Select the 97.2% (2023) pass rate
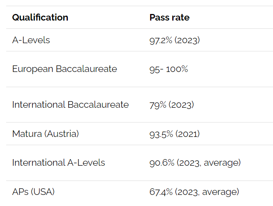 coord(174,40)
